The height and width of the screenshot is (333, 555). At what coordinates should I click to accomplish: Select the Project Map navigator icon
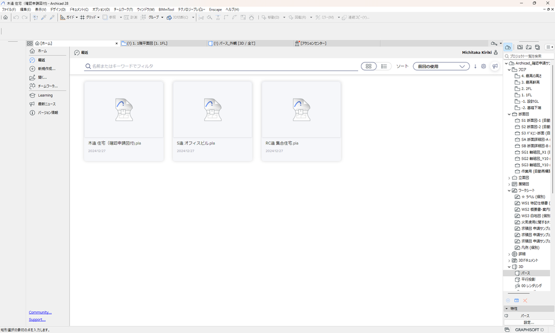(508, 47)
